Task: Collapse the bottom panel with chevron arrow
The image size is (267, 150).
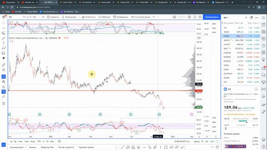Action: point(212,147)
